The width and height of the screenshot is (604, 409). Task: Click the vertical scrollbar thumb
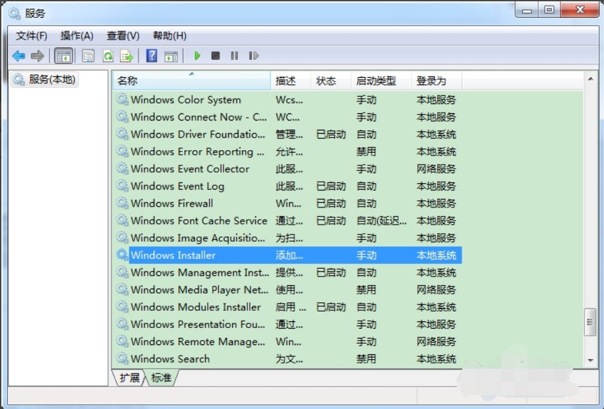point(590,322)
